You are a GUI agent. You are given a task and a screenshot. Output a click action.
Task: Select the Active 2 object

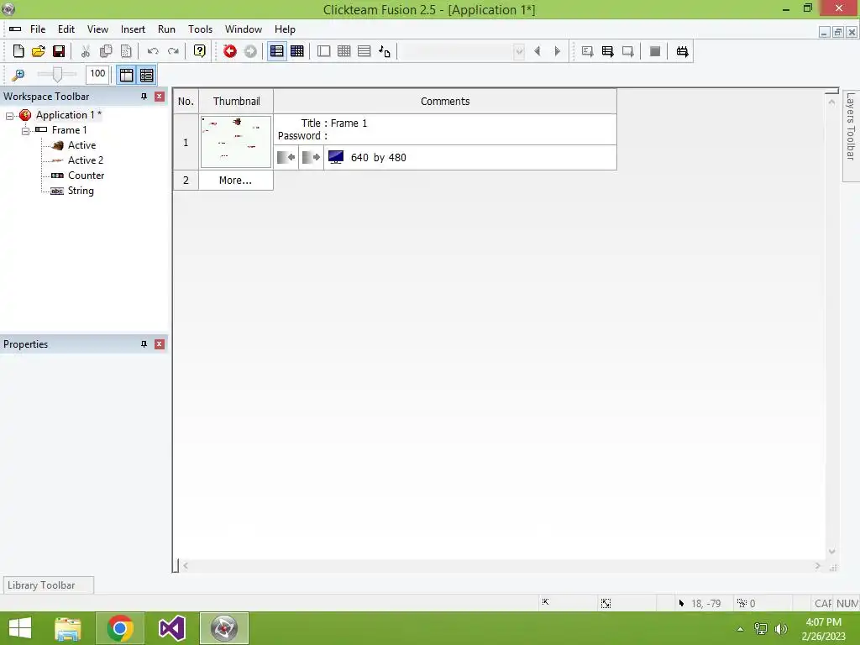(86, 160)
